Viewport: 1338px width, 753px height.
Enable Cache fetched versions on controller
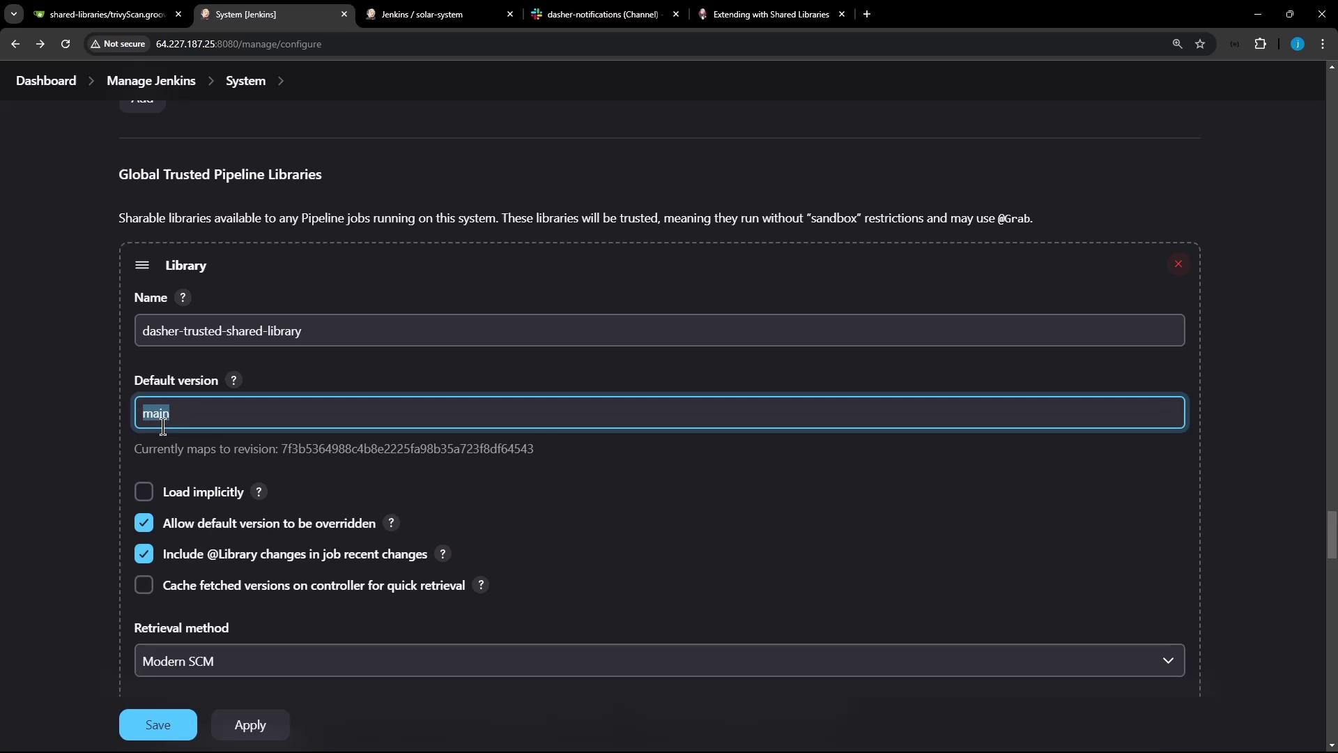click(x=144, y=586)
